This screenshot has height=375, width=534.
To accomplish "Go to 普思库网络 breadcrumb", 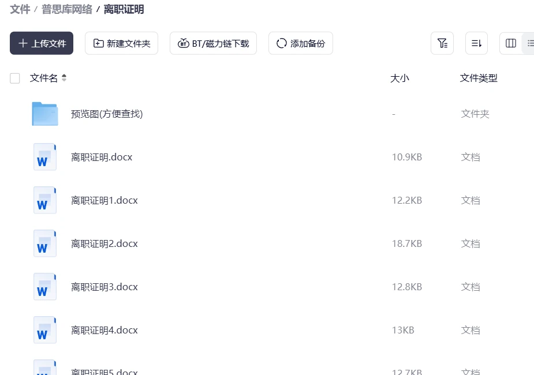I will tap(67, 9).
